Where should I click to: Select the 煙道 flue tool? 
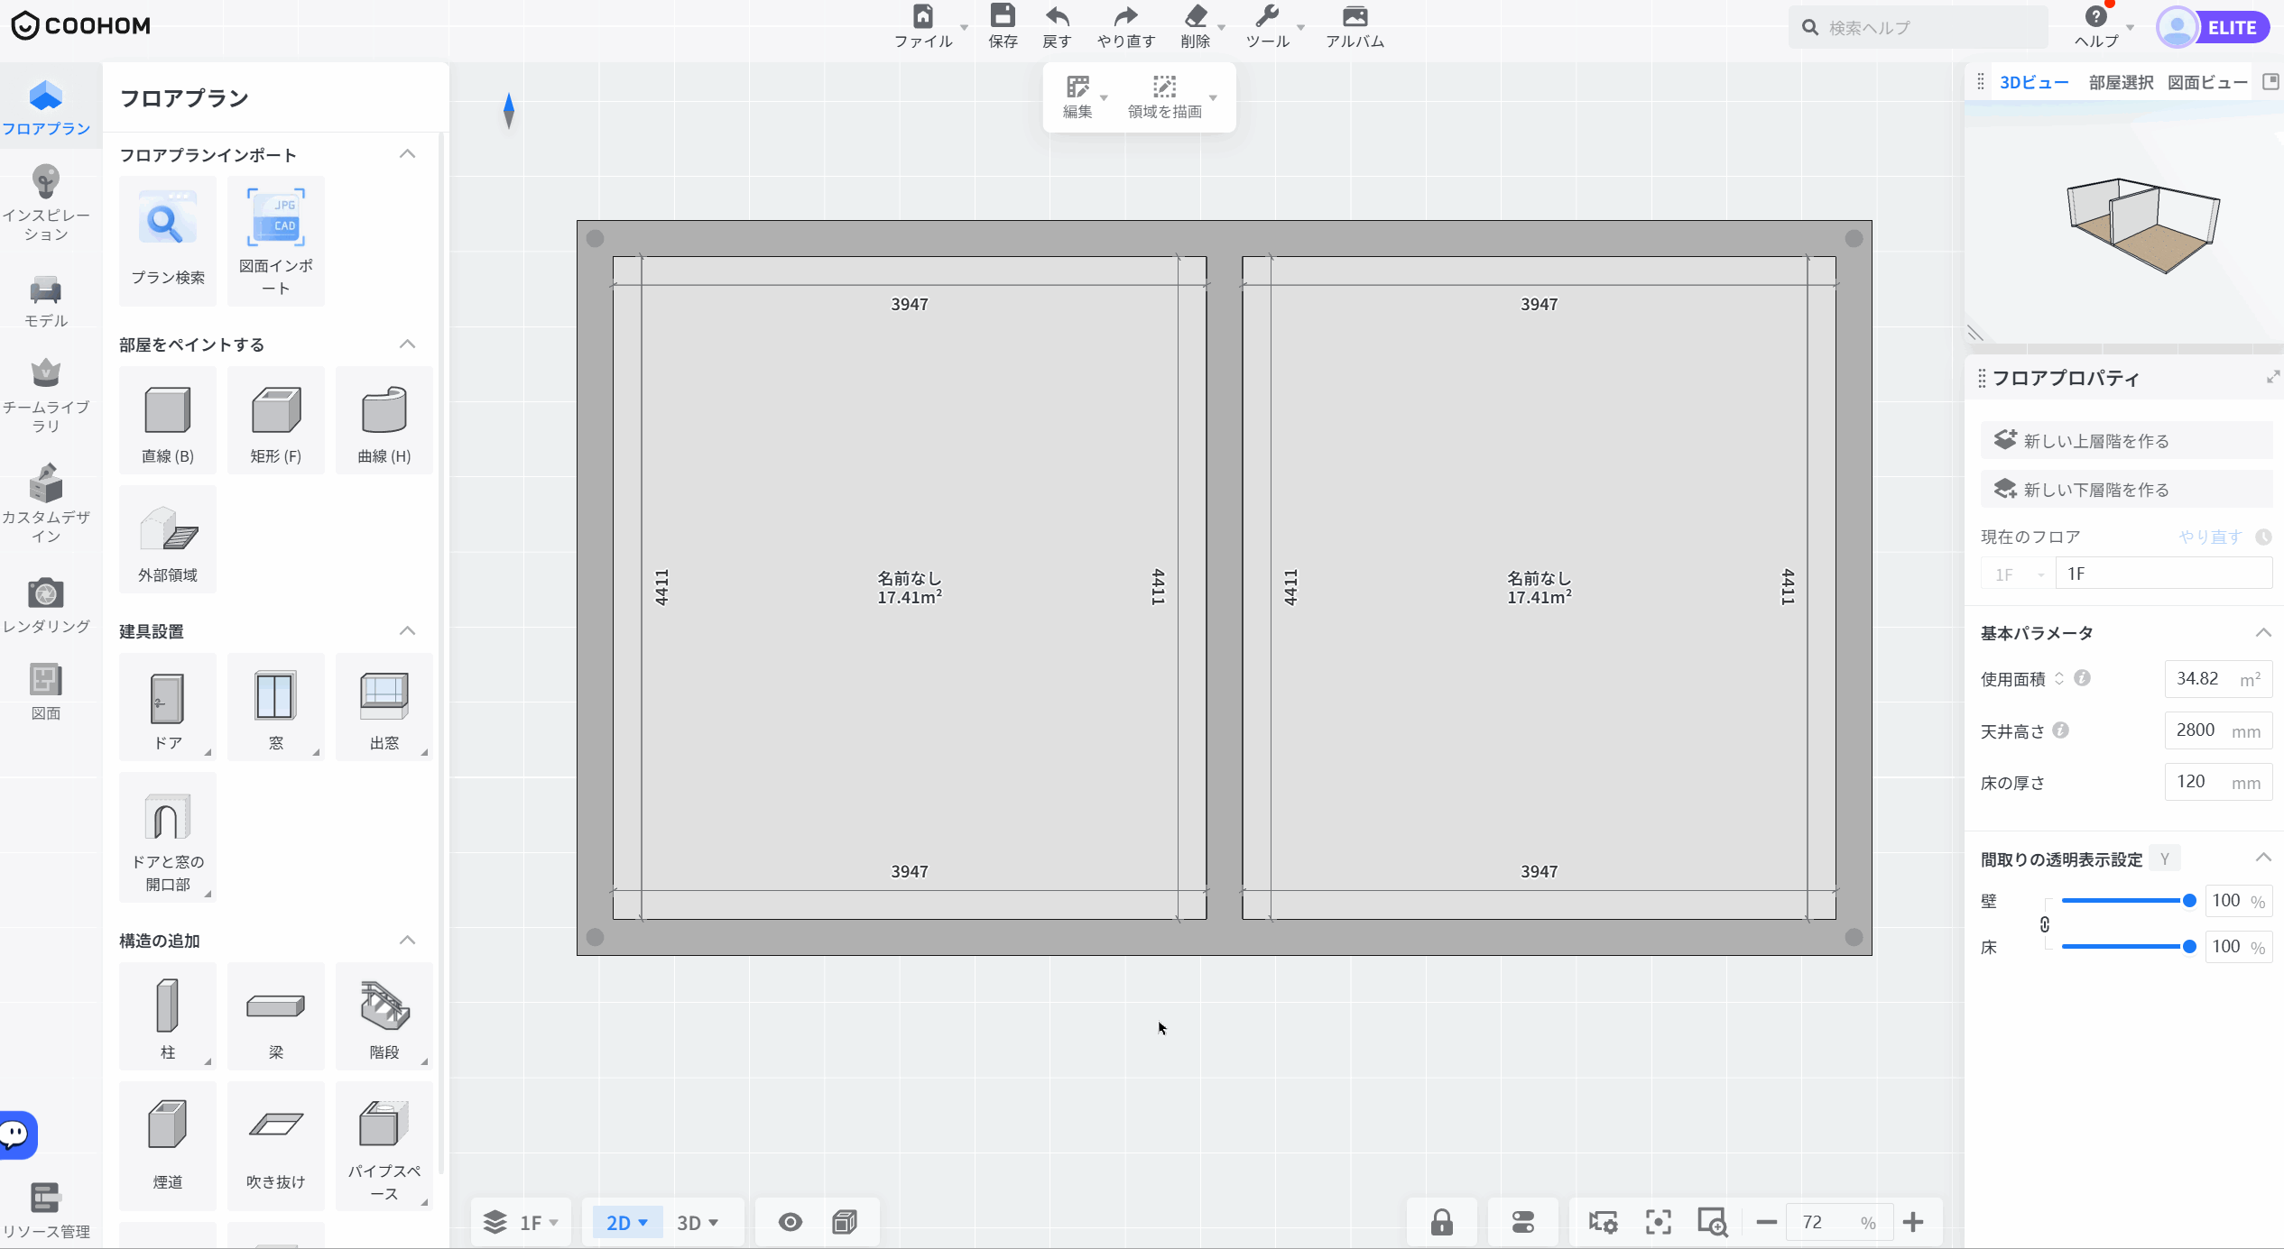click(x=168, y=1146)
